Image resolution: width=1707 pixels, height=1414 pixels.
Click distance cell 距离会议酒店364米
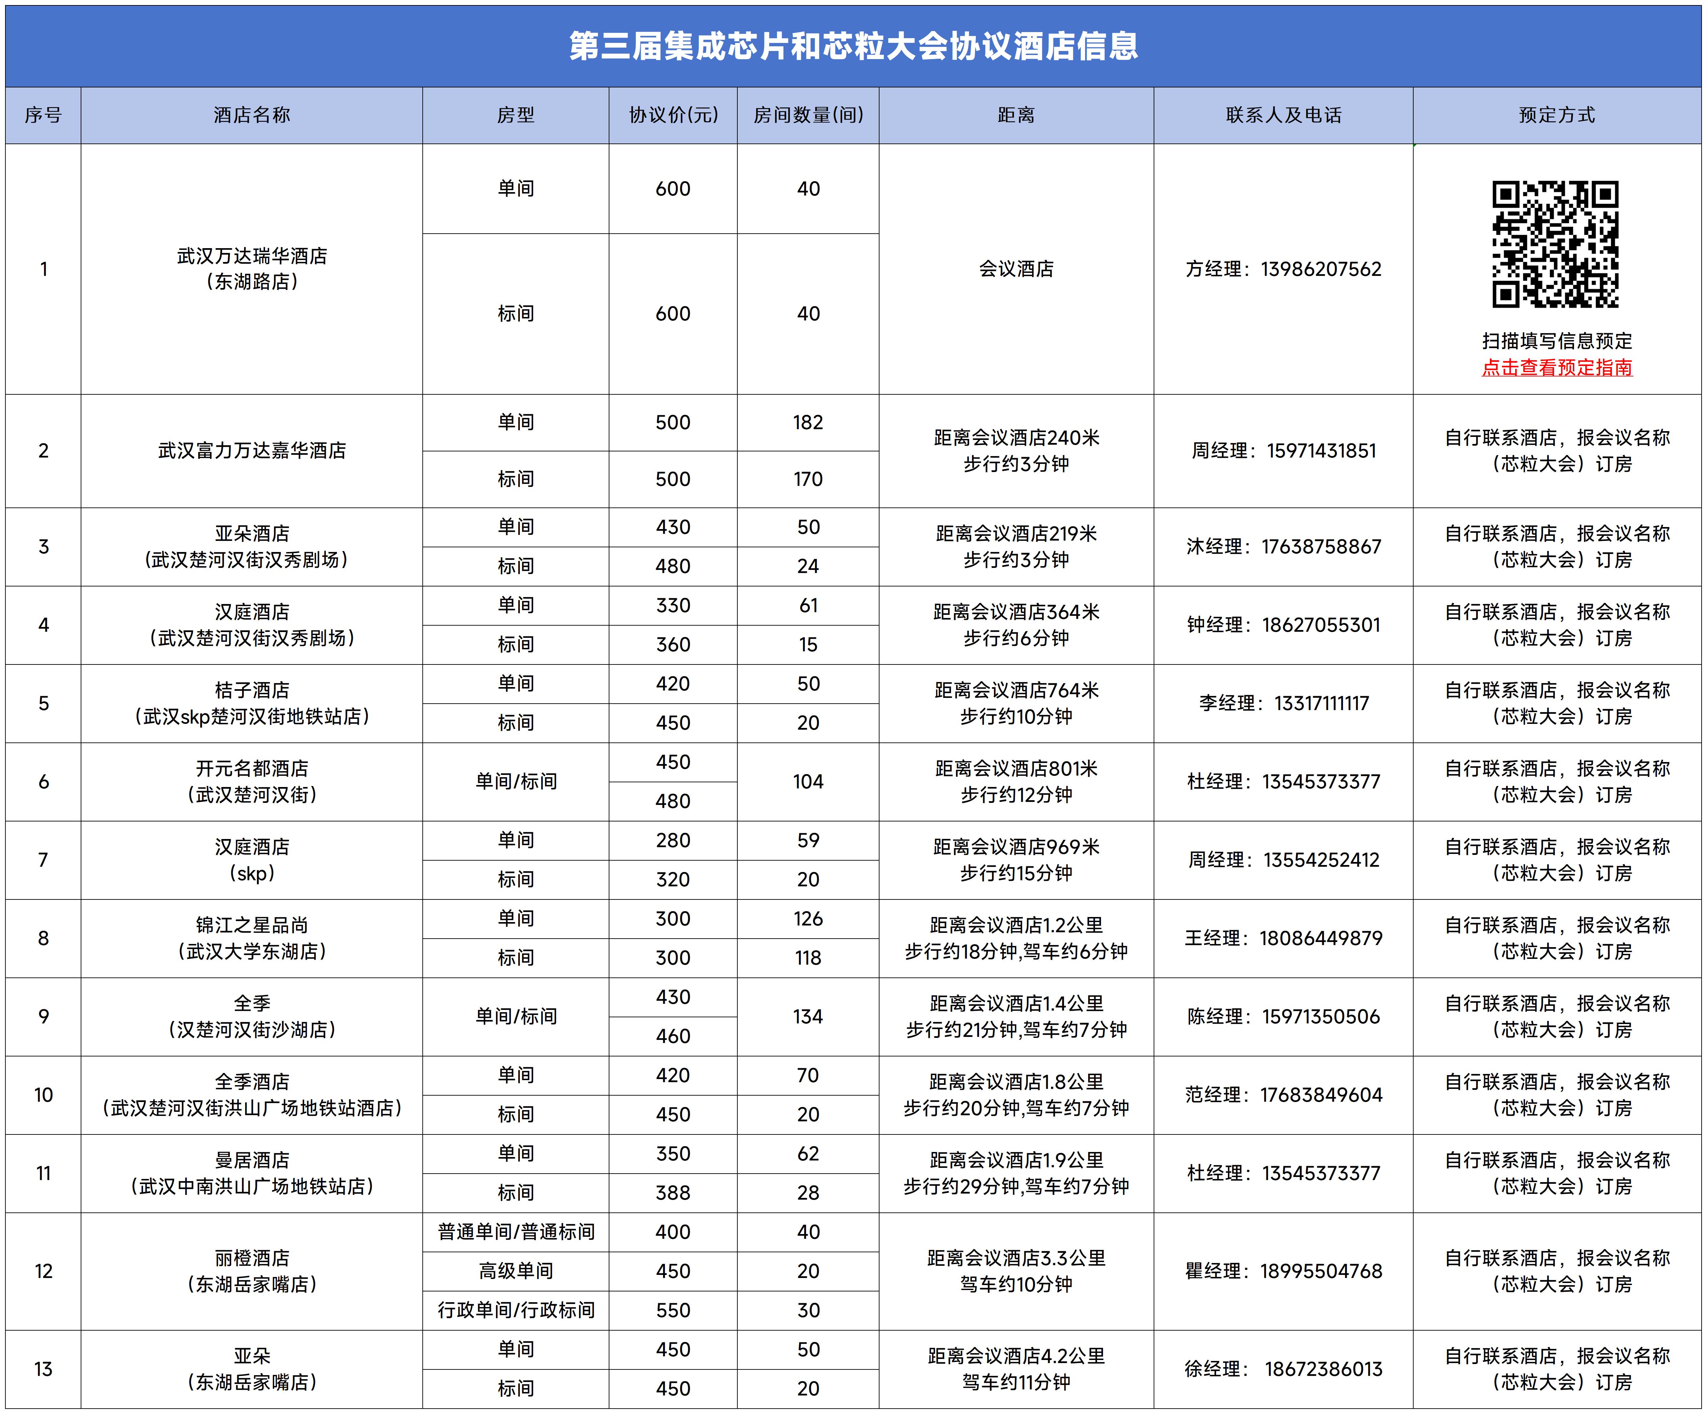pos(1016,625)
